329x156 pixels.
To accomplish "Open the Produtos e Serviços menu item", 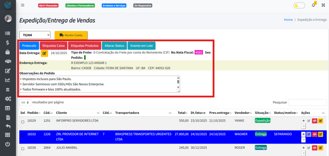I will tap(114, 5).
